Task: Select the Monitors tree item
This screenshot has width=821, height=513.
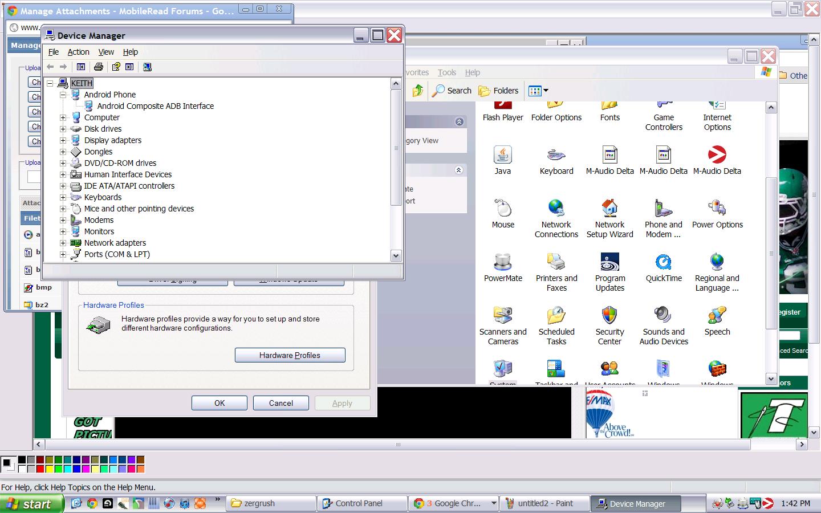Action: point(99,231)
